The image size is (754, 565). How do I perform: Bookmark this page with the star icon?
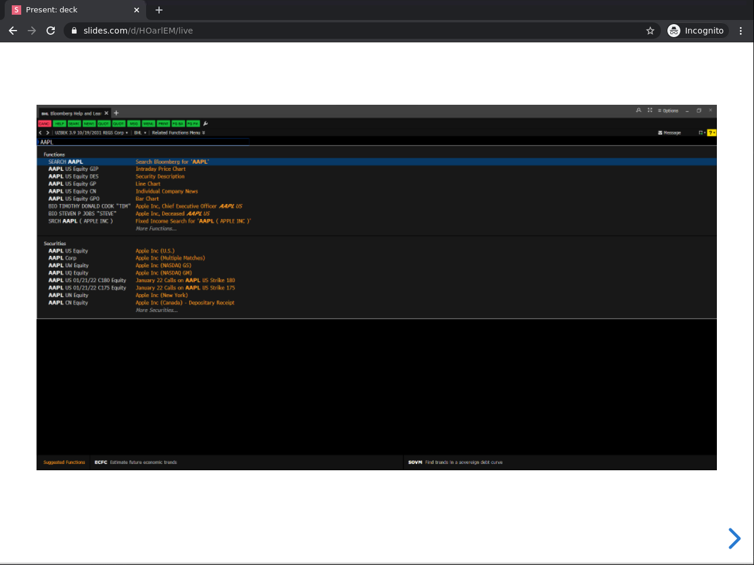pyautogui.click(x=650, y=31)
